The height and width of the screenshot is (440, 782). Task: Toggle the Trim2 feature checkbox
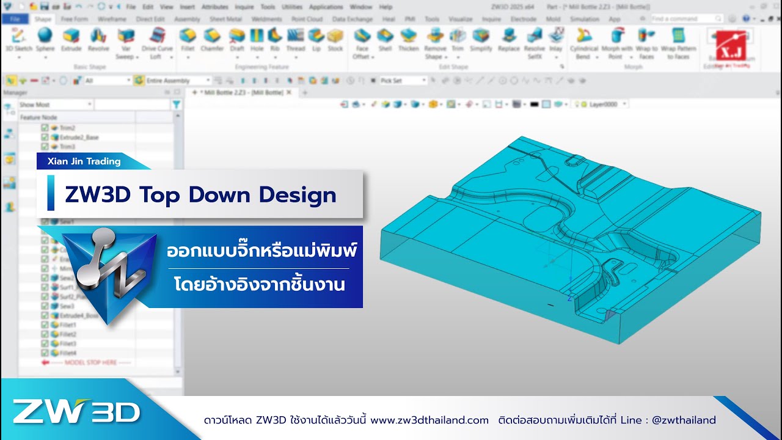pyautogui.click(x=45, y=128)
